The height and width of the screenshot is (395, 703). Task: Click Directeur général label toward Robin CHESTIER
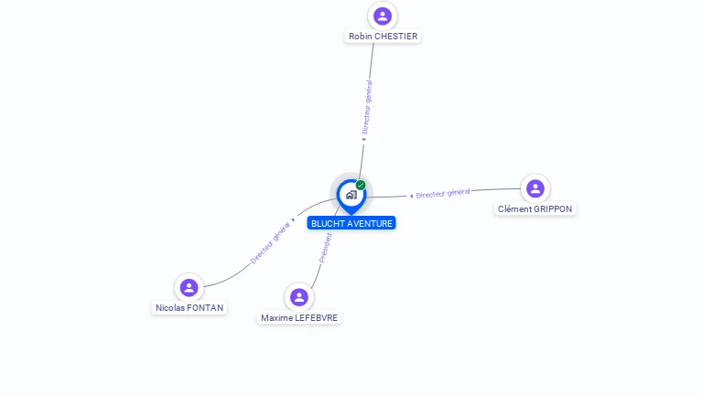click(367, 107)
